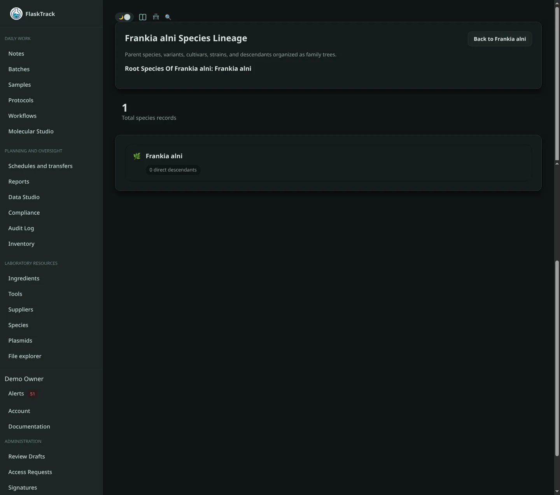The height and width of the screenshot is (495, 560).
Task: Go to Species in the sidebar
Action: (18, 325)
